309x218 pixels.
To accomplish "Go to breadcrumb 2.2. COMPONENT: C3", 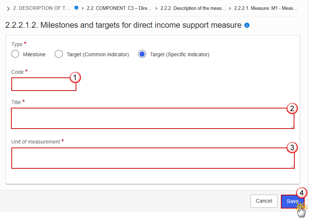I will tap(119, 8).
